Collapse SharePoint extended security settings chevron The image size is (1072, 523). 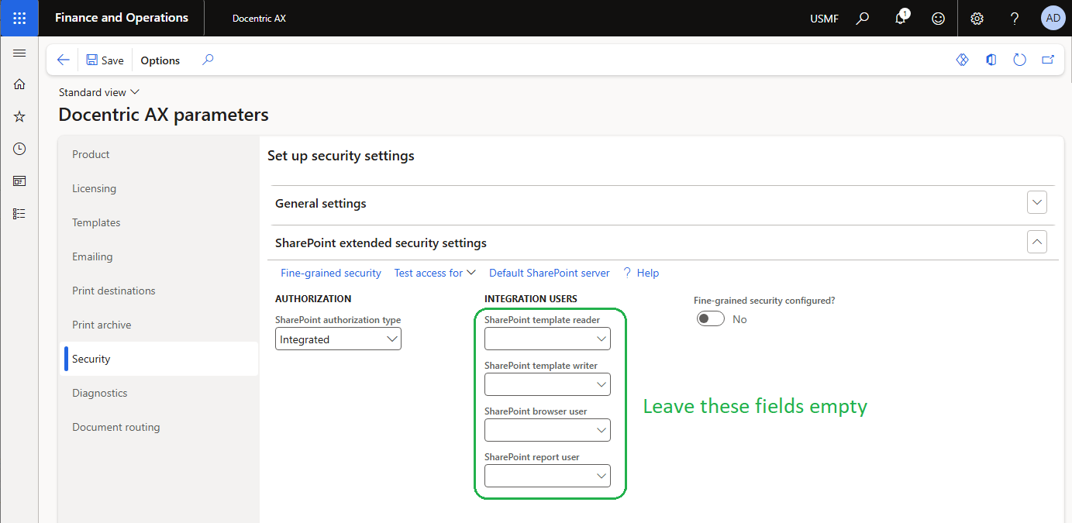coord(1036,242)
